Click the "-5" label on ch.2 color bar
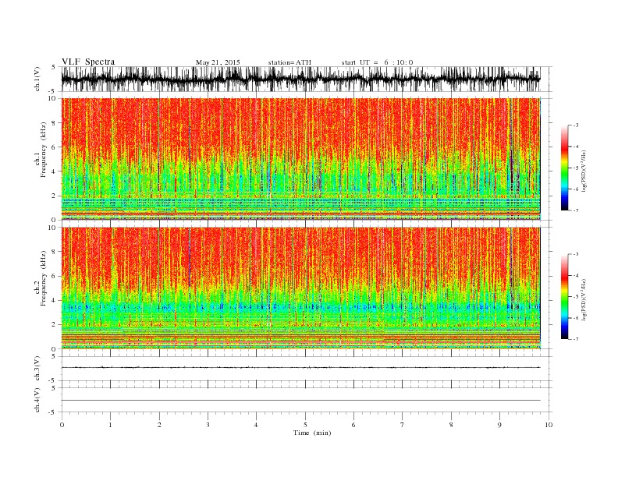Viewport: 618px width, 477px height. tap(575, 297)
